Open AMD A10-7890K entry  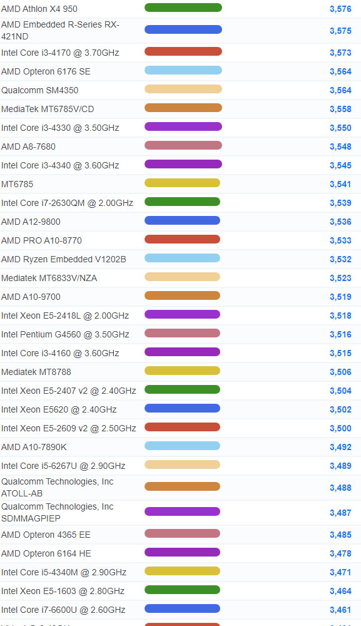(34, 447)
